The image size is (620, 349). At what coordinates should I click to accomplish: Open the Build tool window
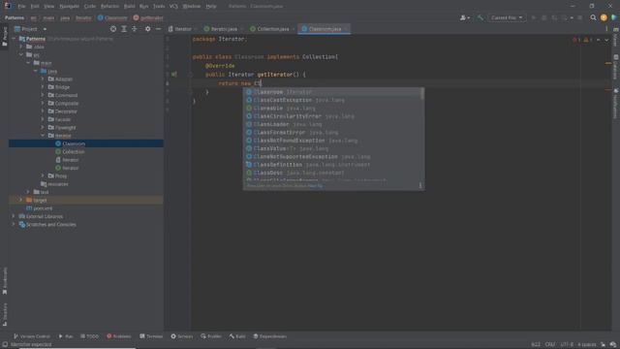pyautogui.click(x=237, y=336)
